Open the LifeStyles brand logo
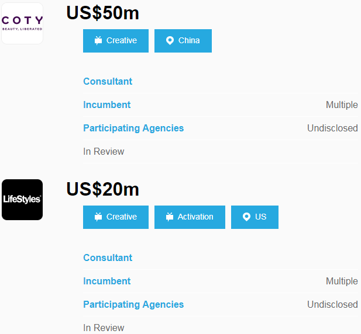Image resolution: width=361 pixels, height=334 pixels. (22, 200)
